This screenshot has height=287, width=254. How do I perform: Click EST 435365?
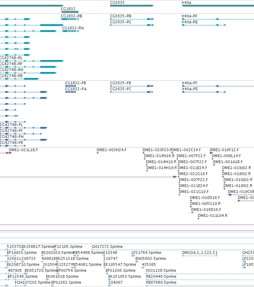149,265
